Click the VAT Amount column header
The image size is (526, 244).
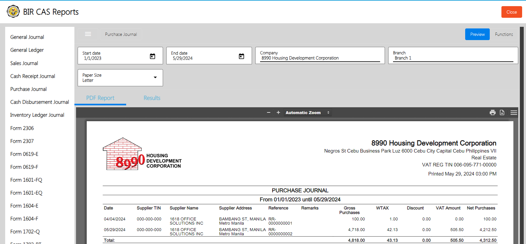coord(448,208)
